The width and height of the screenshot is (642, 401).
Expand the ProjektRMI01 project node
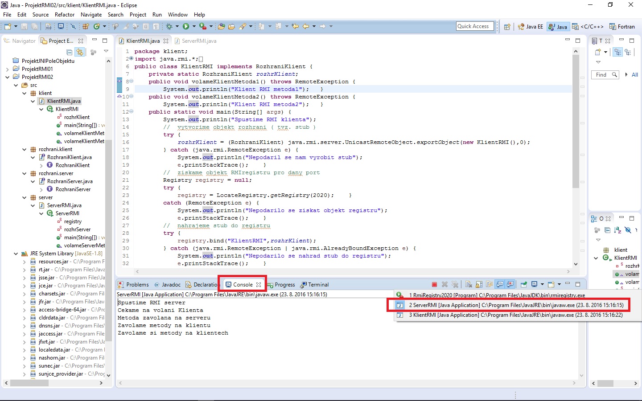8,69
